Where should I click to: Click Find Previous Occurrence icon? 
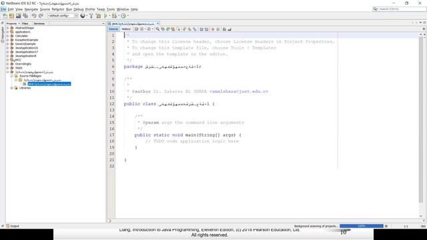click(x=163, y=29)
